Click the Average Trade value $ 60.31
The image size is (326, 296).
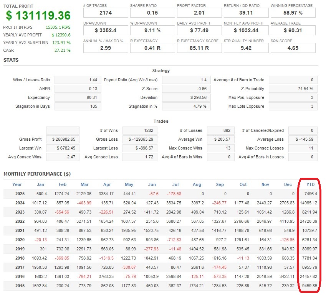[293, 31]
